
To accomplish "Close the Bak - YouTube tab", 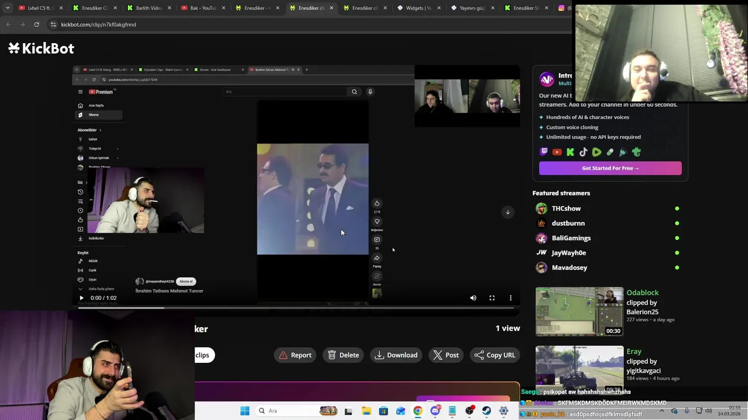I will click(x=224, y=8).
